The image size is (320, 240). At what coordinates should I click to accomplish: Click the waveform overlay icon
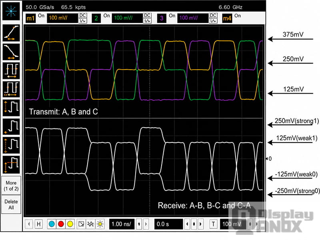pos(90,224)
